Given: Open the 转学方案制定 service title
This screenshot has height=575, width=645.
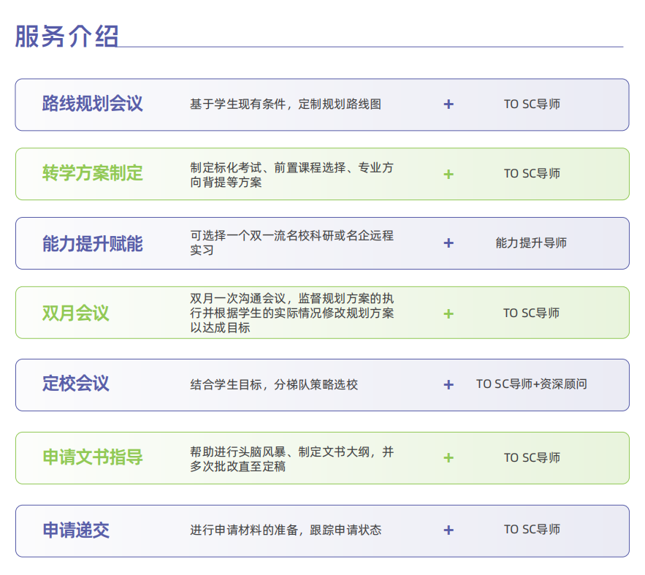Looking at the screenshot, I should [x=92, y=174].
